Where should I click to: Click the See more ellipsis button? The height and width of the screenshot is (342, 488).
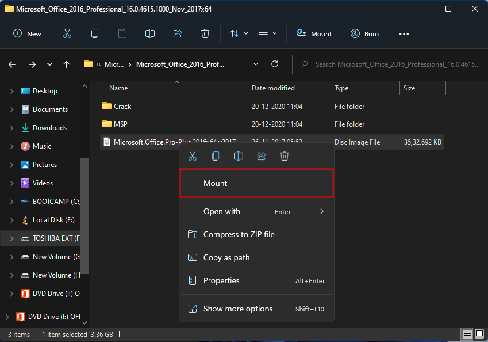click(x=404, y=34)
